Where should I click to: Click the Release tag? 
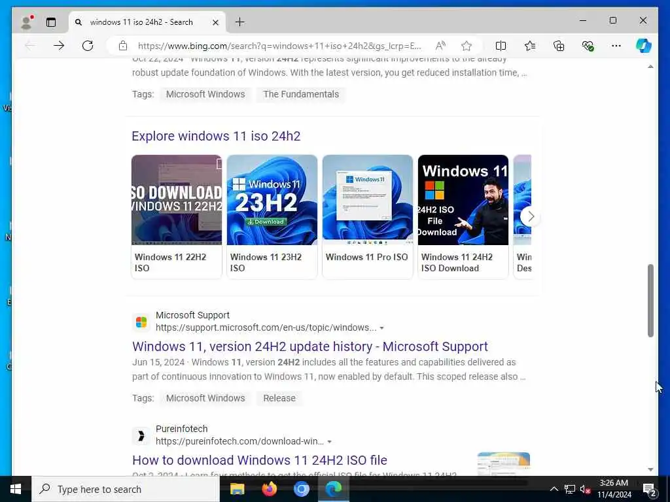coord(279,398)
